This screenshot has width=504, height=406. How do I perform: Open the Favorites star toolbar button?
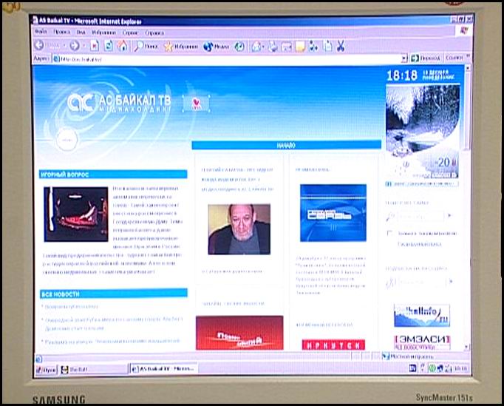tap(181, 47)
